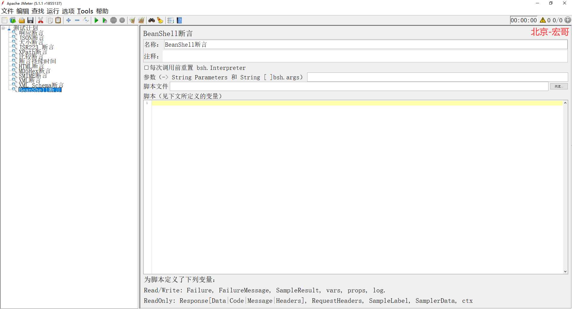
Task: Select 断言持续时间 in the tree
Action: click(37, 62)
